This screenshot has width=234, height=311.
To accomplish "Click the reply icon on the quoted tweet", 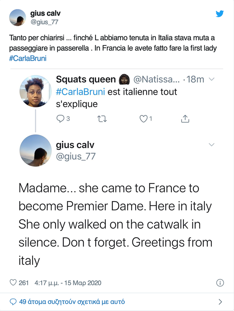I will coord(60,118).
